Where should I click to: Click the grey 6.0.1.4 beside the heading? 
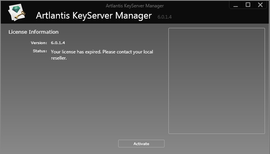pos(165,17)
